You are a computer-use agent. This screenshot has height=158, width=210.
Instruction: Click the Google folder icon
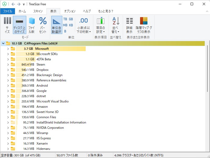coord(13,91)
